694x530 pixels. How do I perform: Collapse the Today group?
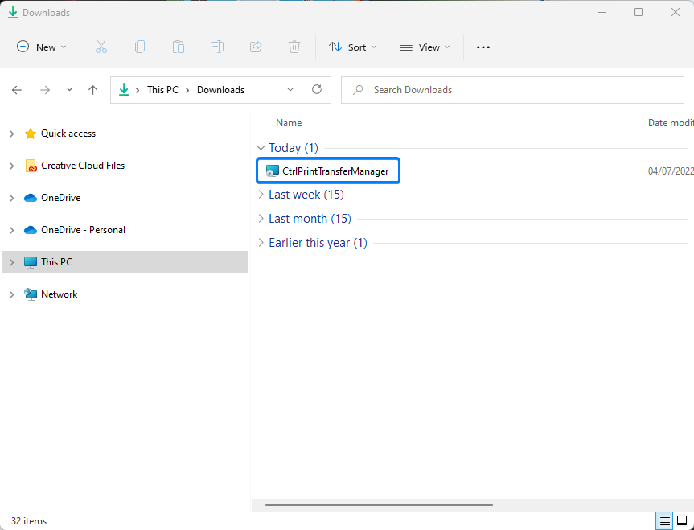(x=261, y=147)
